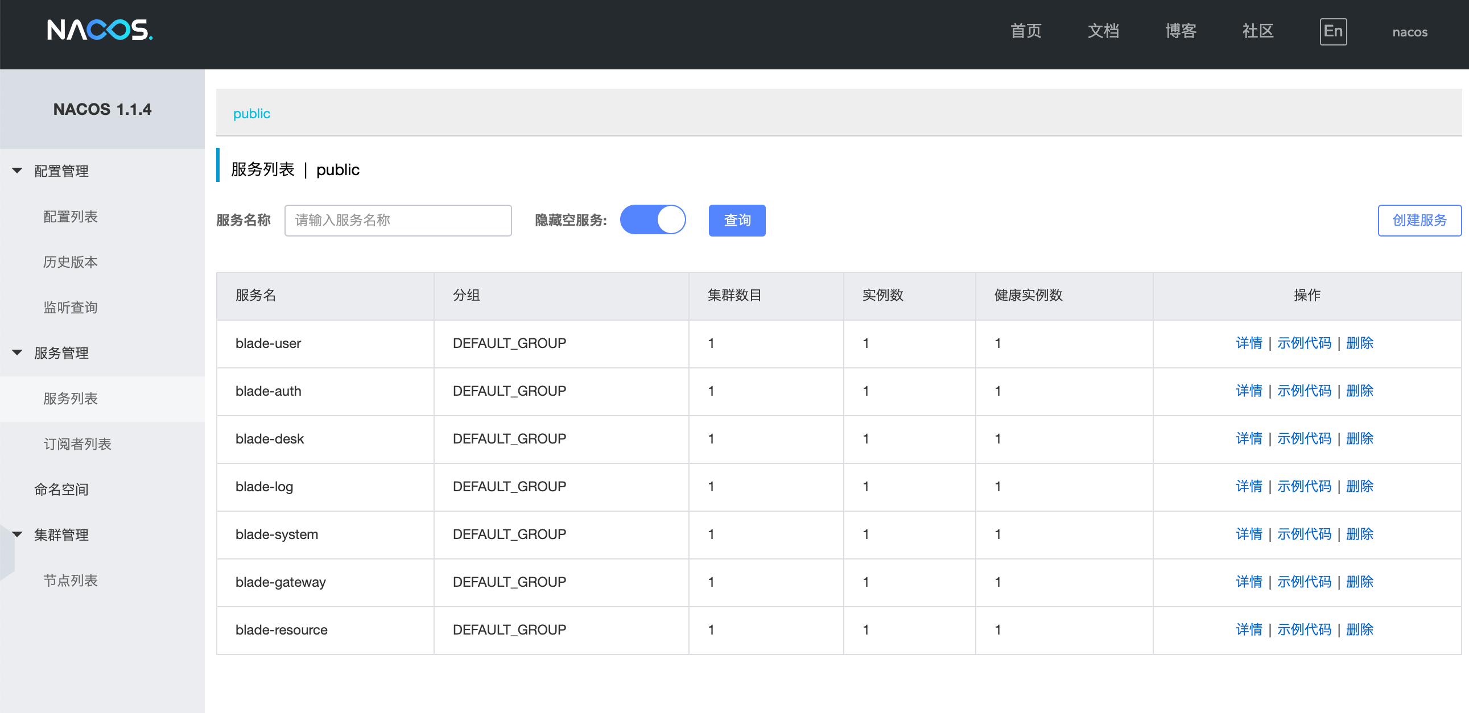Image resolution: width=1469 pixels, height=713 pixels.
Task: Open 详情 for blade-resource
Action: point(1249,630)
